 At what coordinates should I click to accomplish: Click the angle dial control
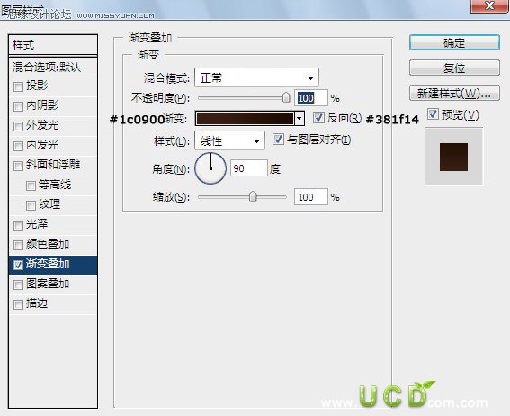210,168
